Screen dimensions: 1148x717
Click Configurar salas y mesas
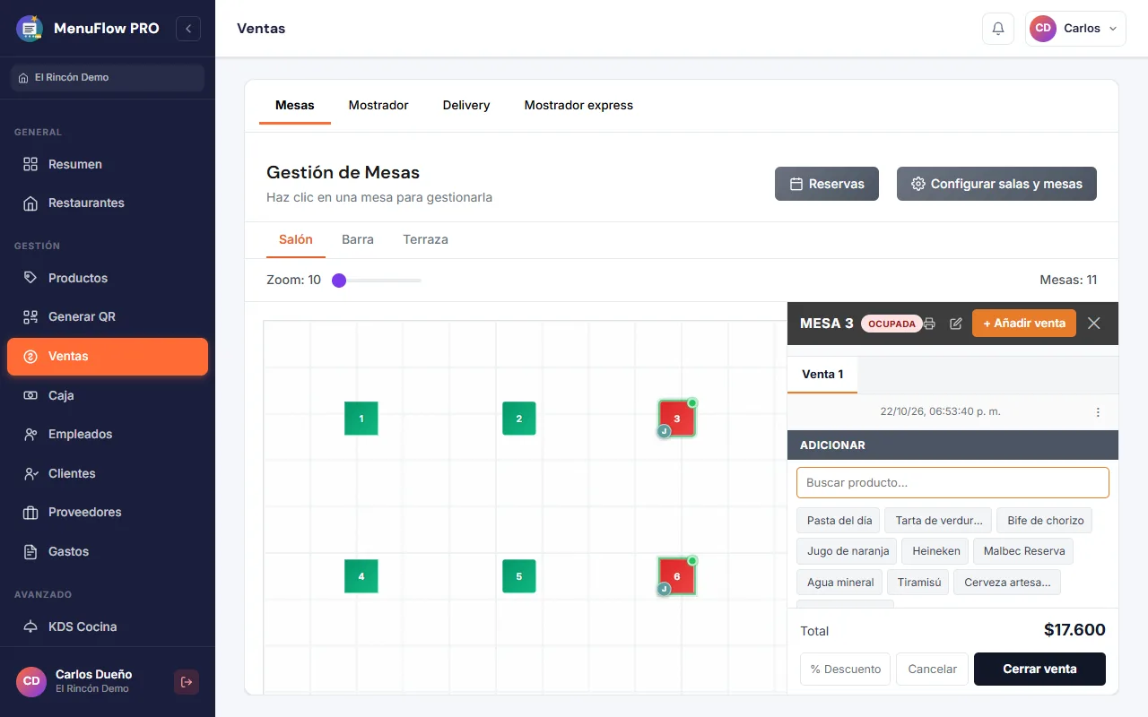(996, 184)
